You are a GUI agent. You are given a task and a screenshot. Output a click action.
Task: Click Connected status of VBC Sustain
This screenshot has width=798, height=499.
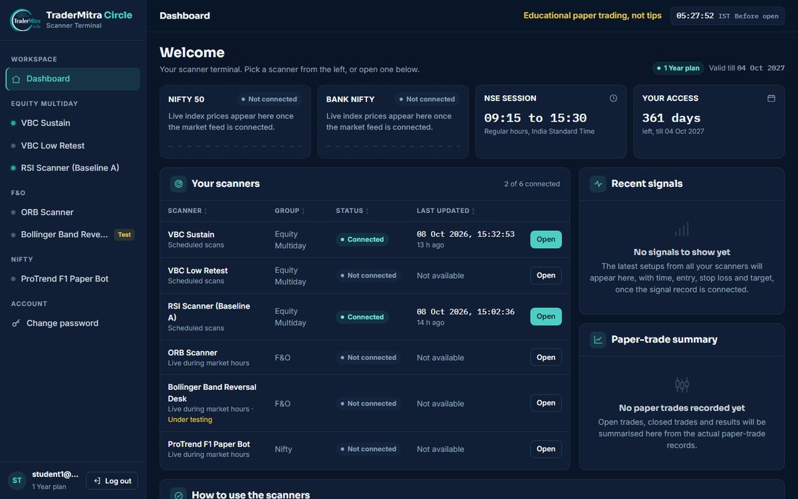coord(362,240)
